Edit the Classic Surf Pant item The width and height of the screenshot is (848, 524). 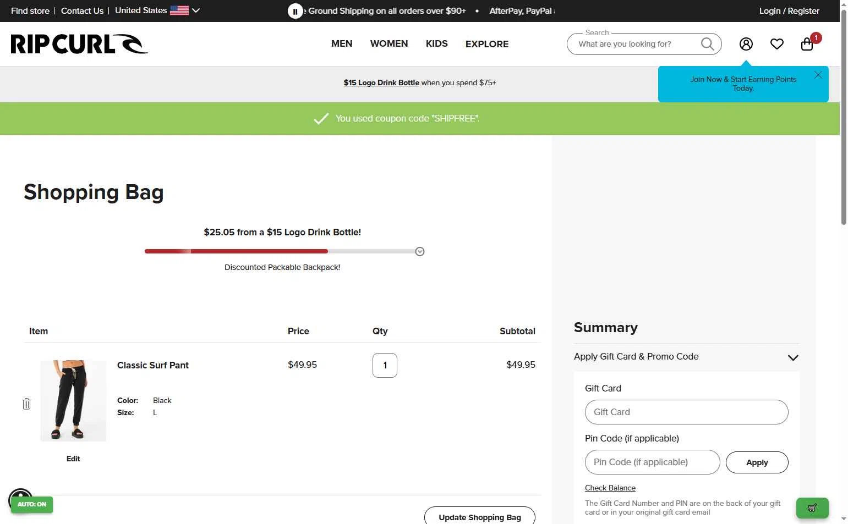click(x=73, y=459)
